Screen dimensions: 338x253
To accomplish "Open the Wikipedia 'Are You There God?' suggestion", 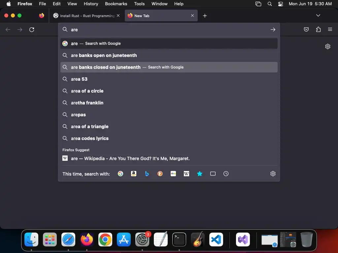I will pos(169,158).
